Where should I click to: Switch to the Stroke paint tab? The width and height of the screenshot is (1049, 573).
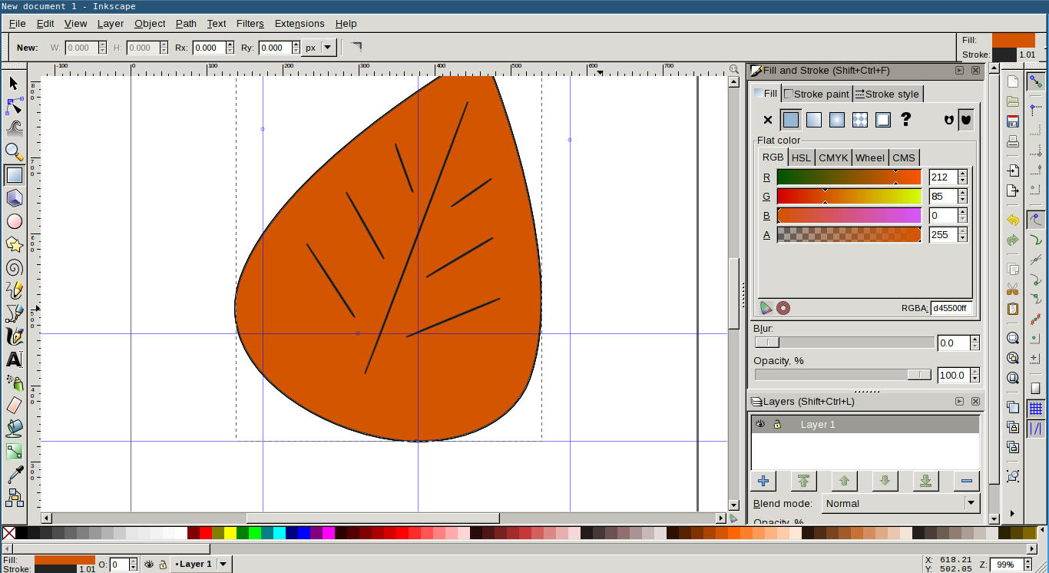click(816, 94)
